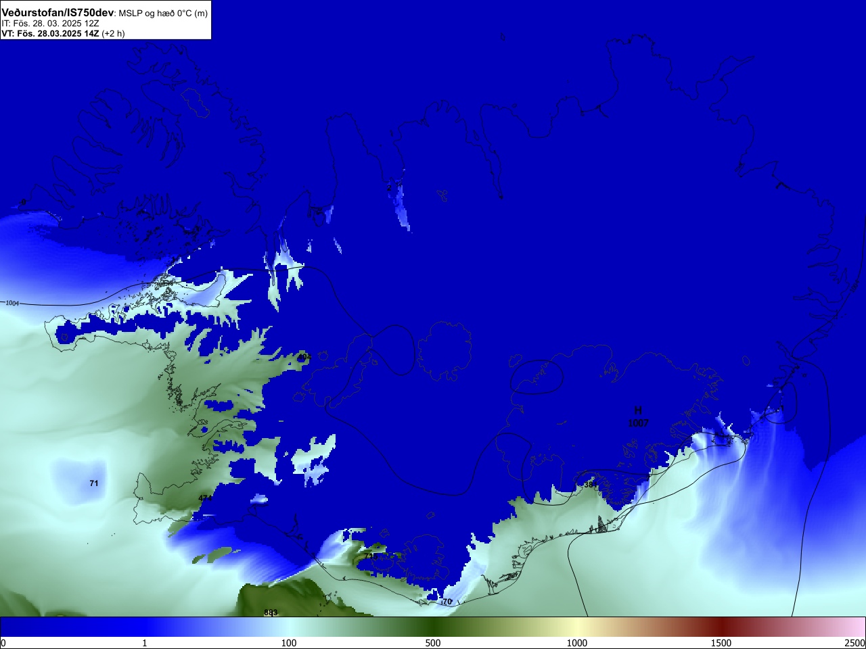Click the 'VT: Fös. 28.03.2025 14Z' line
This screenshot has width=866, height=649.
50,33
